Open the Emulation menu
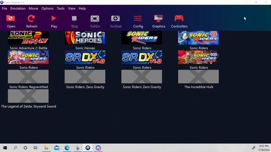 [x=18, y=8]
